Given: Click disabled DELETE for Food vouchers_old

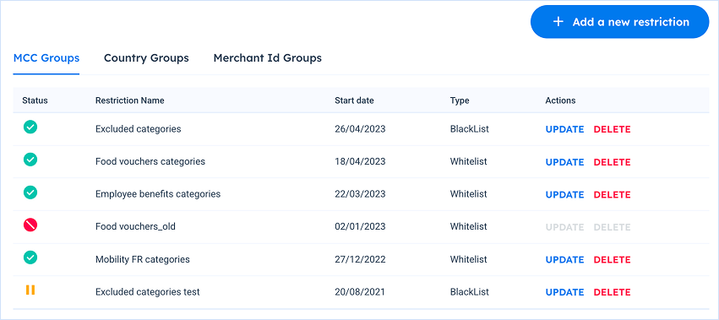Looking at the screenshot, I should [613, 227].
